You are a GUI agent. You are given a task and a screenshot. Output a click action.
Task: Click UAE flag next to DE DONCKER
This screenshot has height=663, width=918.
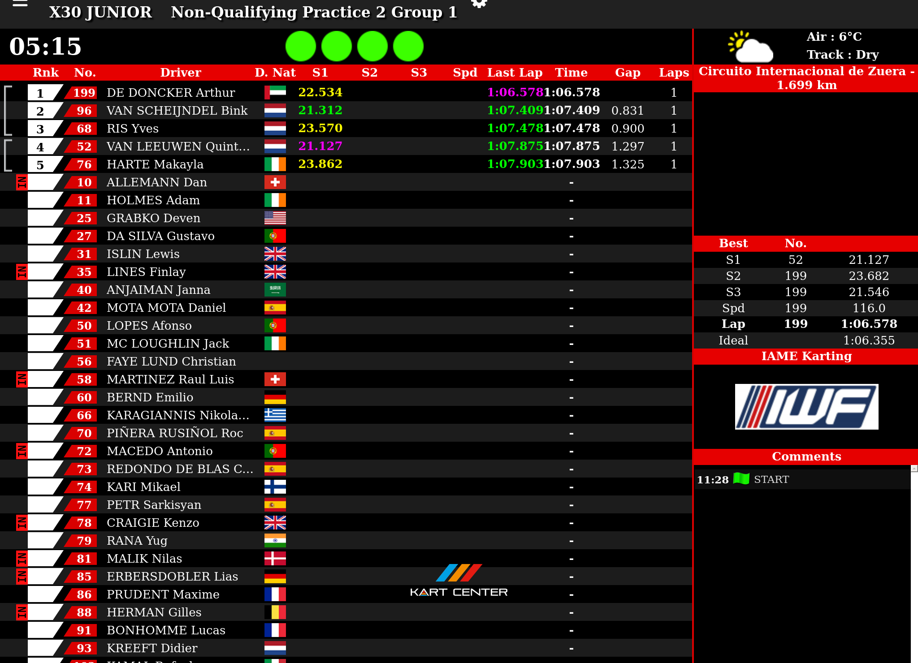275,92
